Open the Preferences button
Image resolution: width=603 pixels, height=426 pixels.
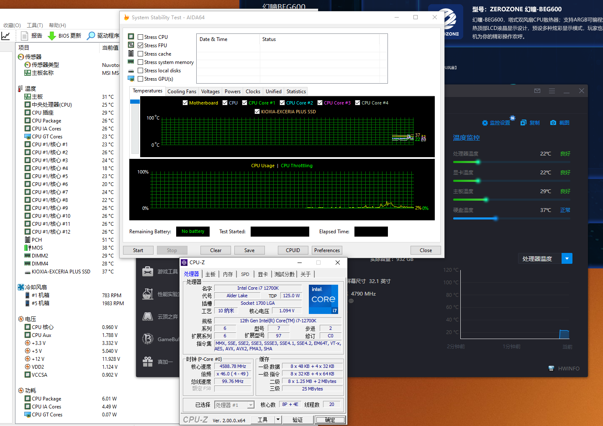(327, 250)
